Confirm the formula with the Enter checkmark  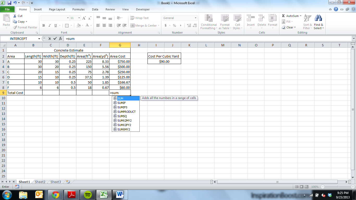tap(55, 39)
